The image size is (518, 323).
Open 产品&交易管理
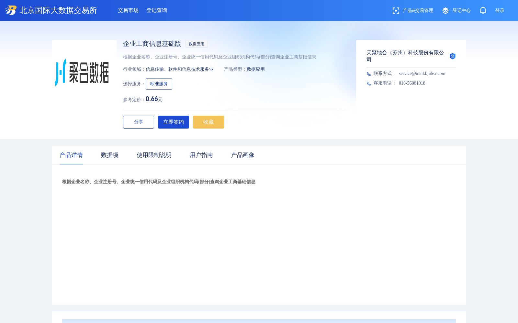(x=418, y=11)
